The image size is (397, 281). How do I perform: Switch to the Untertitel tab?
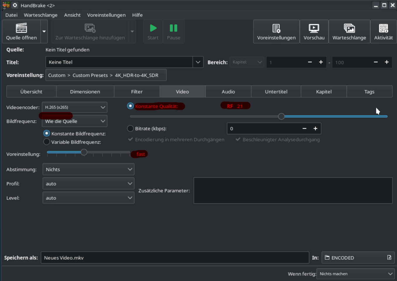pyautogui.click(x=276, y=91)
